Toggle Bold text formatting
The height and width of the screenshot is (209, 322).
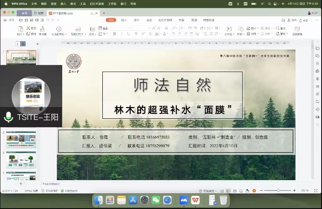115,34
